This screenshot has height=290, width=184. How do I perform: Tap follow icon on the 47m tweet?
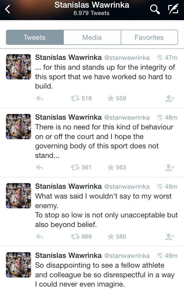pyautogui.click(x=169, y=98)
